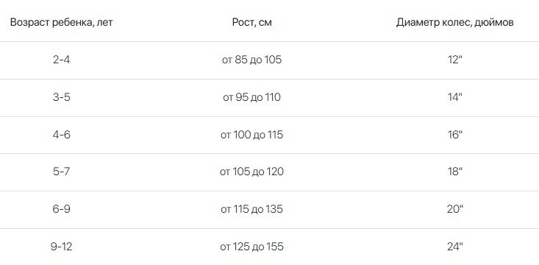
Task: Select the height cell 'от 105 до 120'
Action: click(251, 172)
